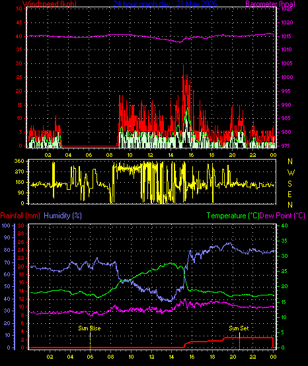Image resolution: width=308 pixels, height=366 pixels.
Task: Click the Barometer (hpa) axis title
Action: [270, 3]
